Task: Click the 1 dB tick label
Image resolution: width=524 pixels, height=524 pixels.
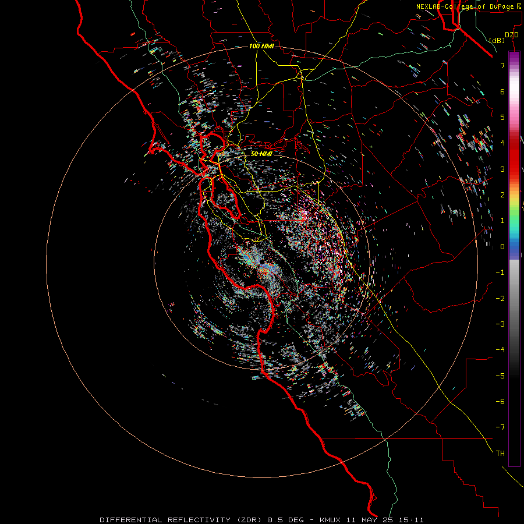Action: (502, 221)
